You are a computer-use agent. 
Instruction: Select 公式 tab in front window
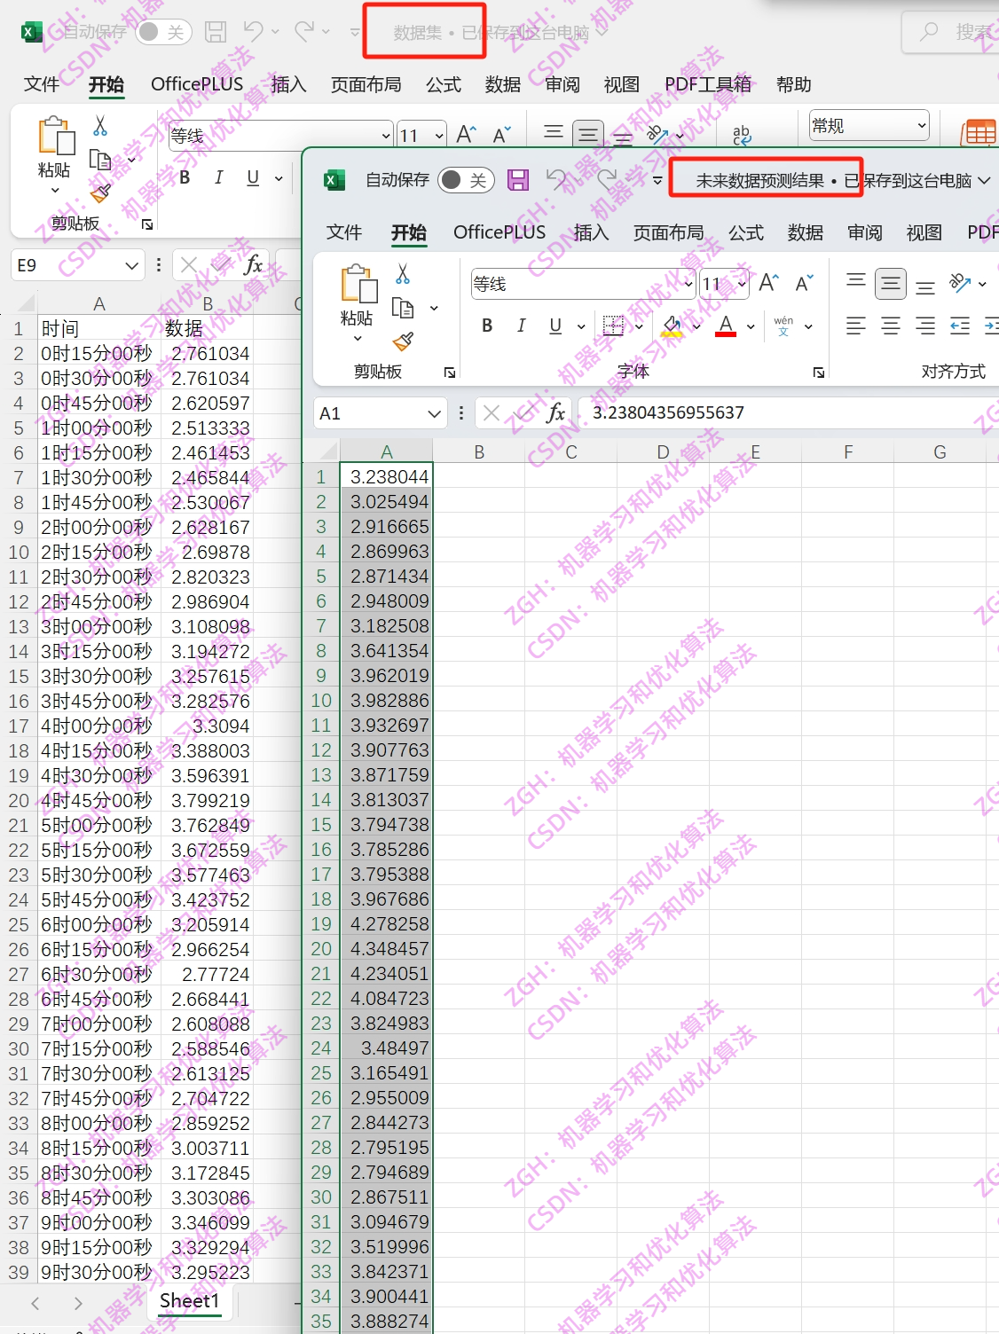(746, 232)
